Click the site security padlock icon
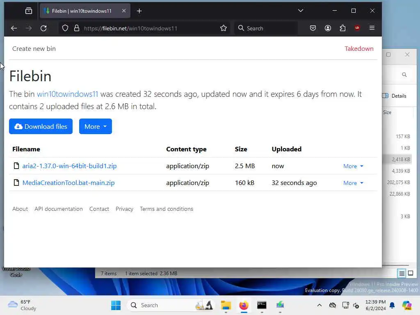Viewport: 420px width, 315px height. [77, 28]
